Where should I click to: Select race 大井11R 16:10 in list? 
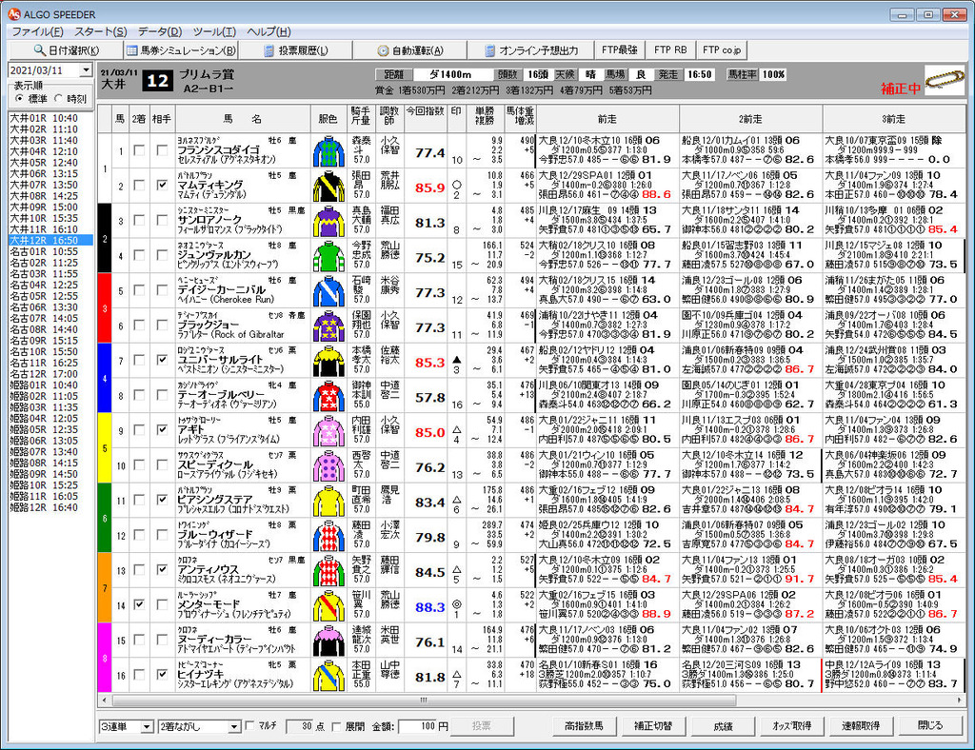[50, 229]
